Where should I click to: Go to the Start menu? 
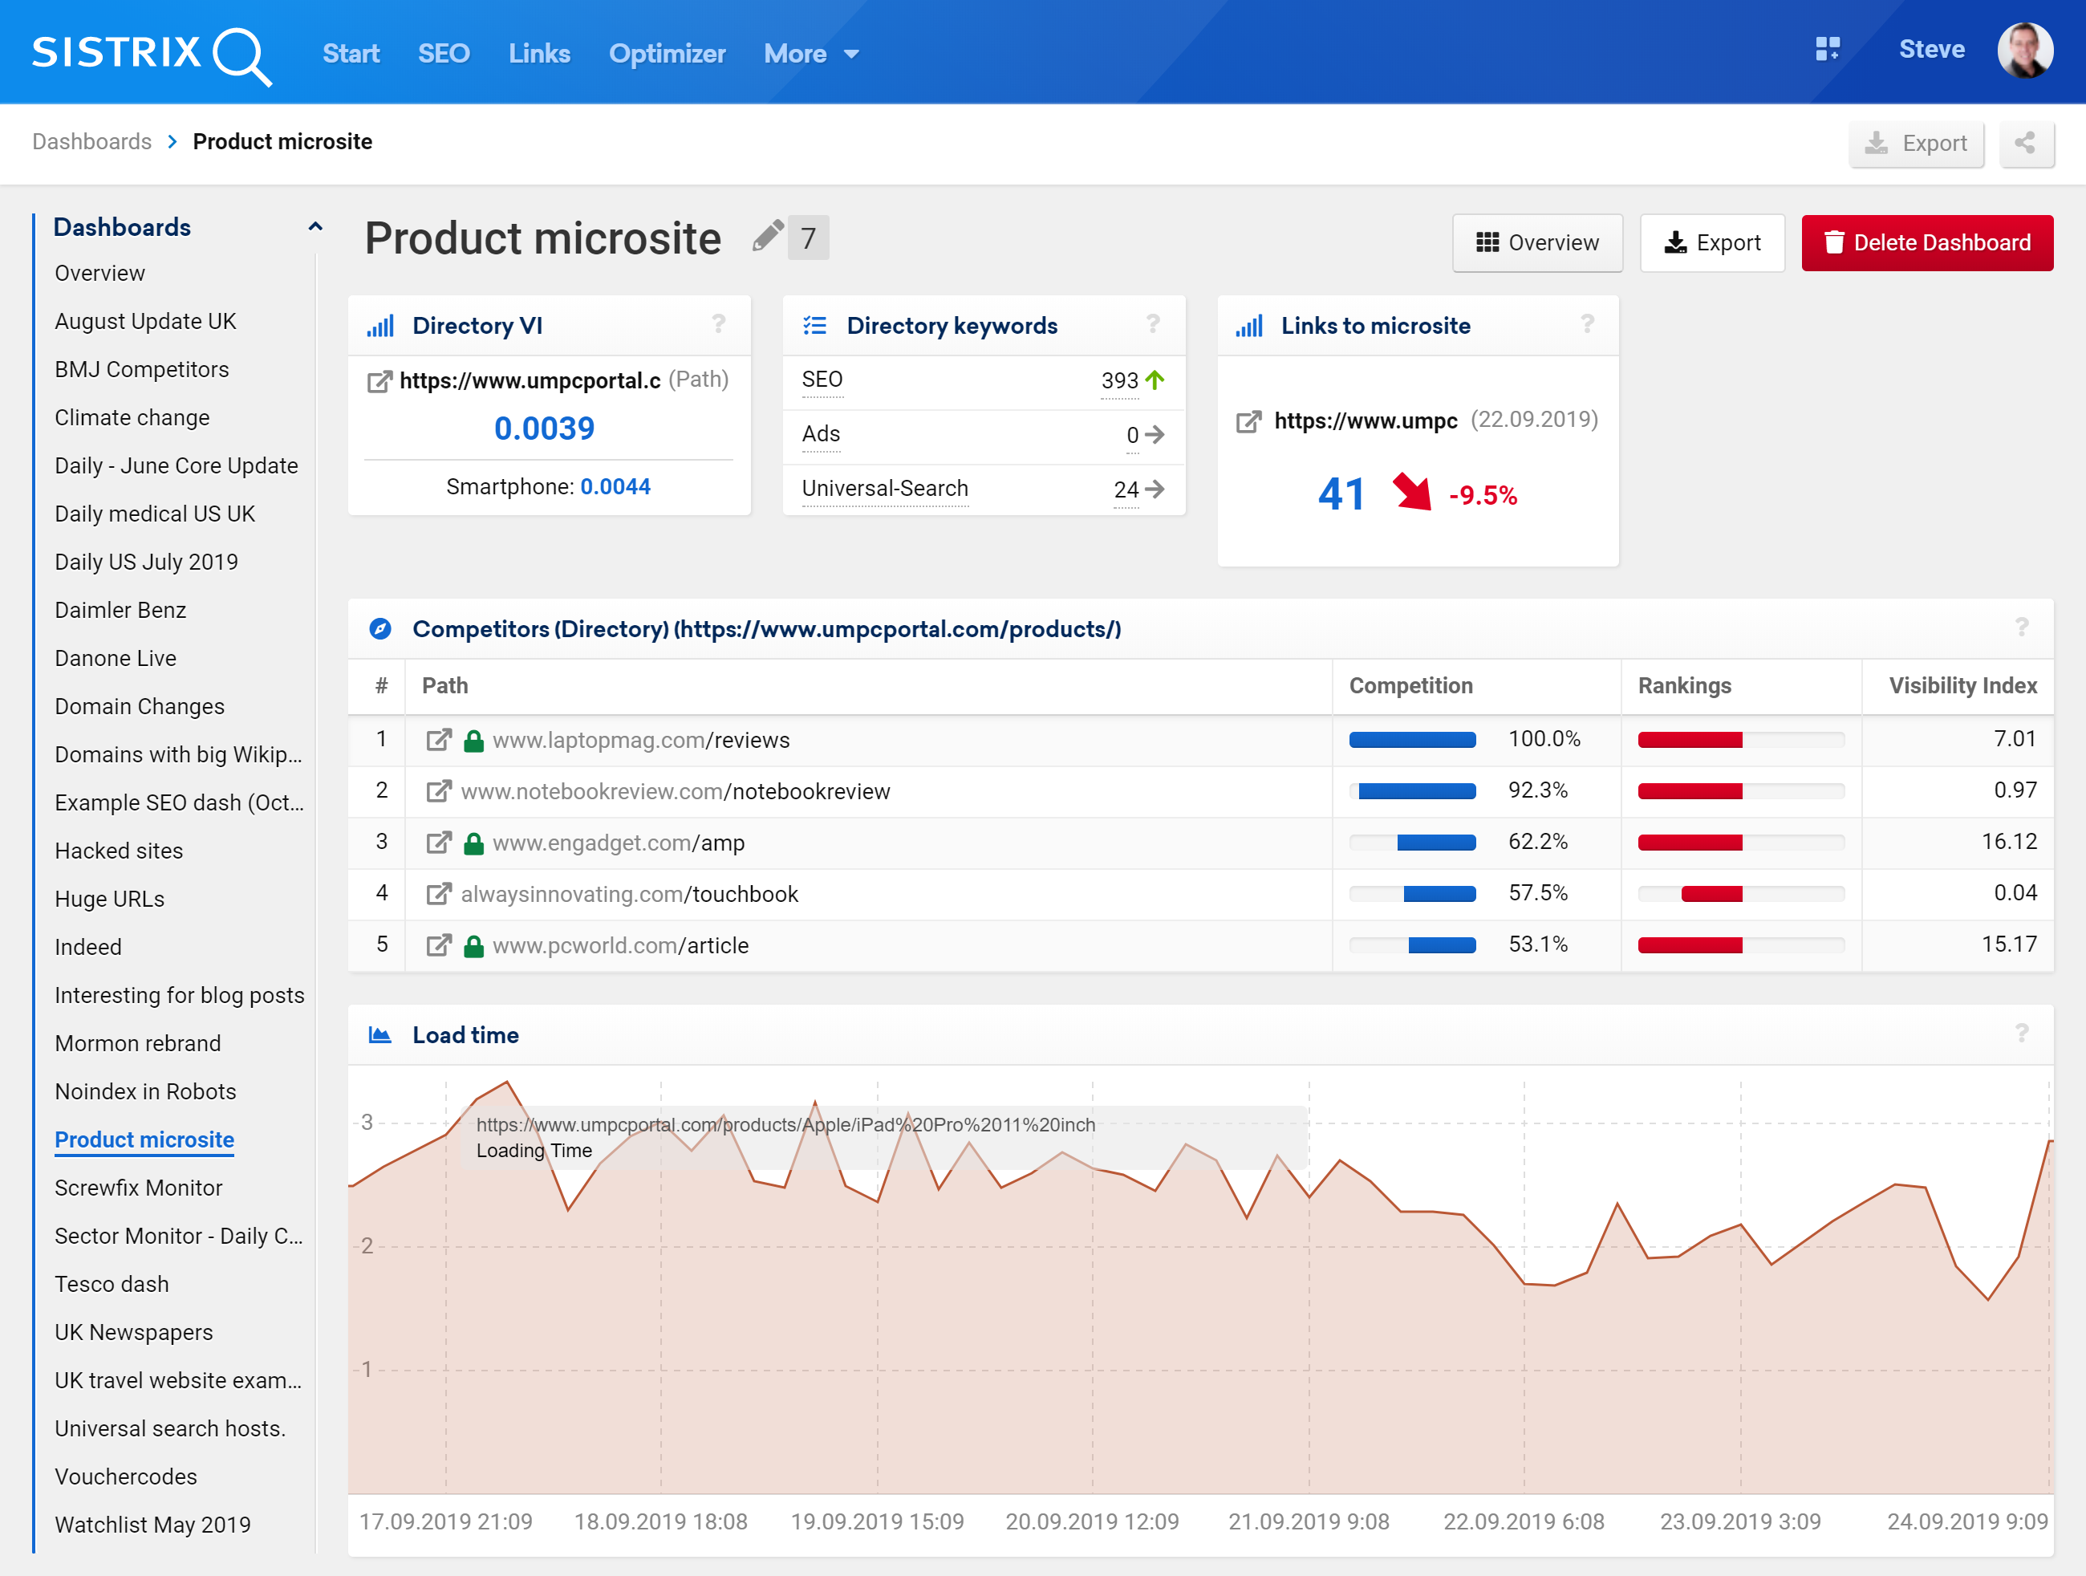[351, 54]
